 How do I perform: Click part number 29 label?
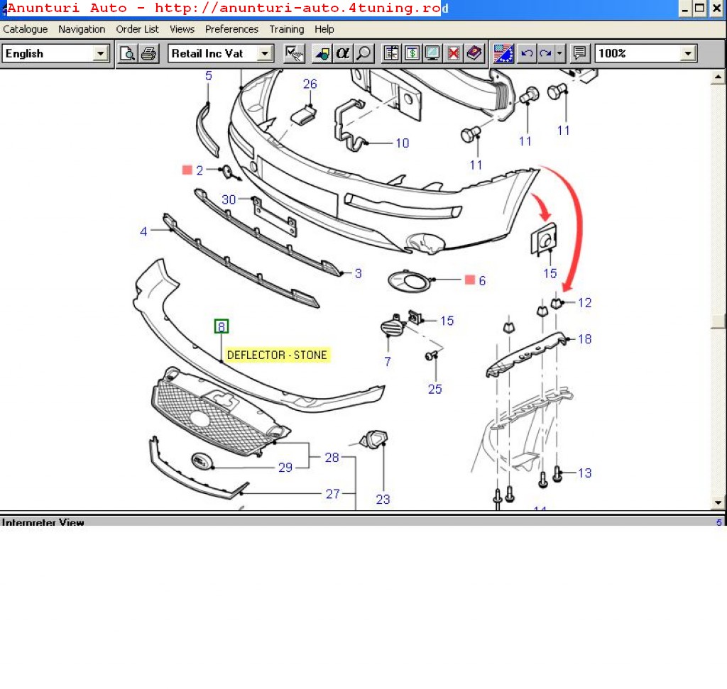[285, 468]
